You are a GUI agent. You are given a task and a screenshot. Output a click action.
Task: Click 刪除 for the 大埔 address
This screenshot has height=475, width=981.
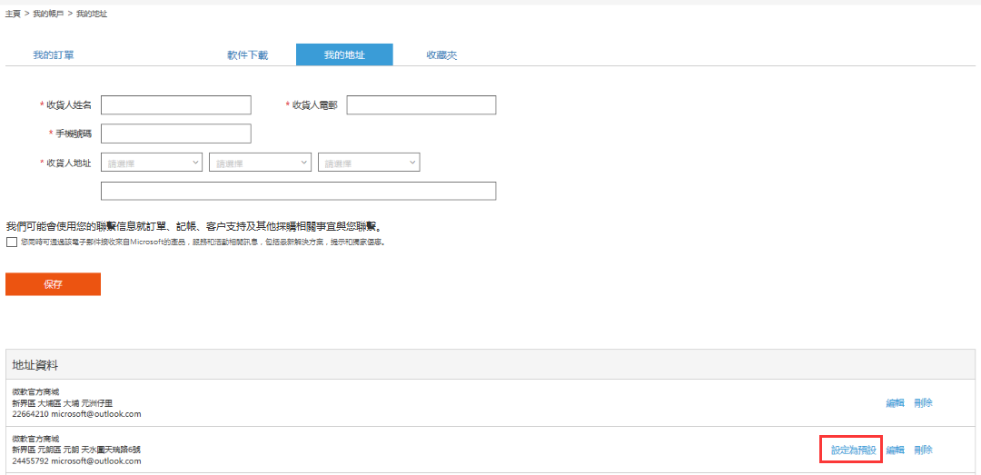point(923,403)
